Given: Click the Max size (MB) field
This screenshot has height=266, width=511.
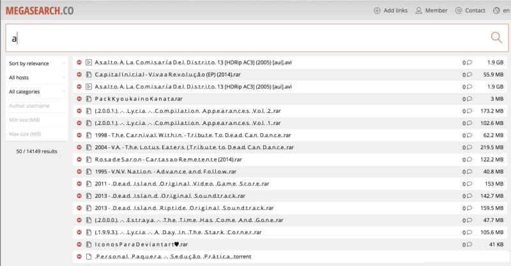Looking at the screenshot, I should coord(37,134).
